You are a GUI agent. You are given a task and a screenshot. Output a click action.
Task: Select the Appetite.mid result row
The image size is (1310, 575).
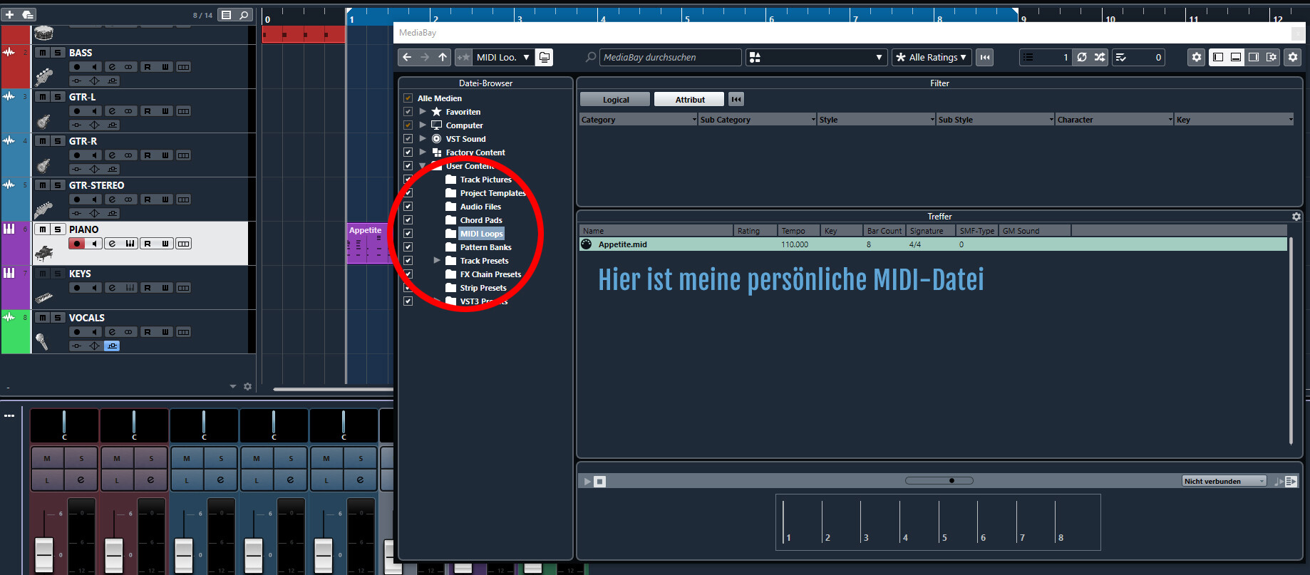933,244
